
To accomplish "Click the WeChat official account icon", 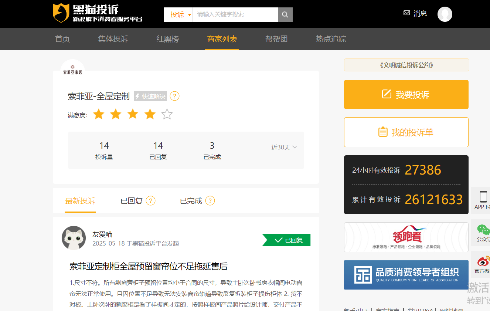I will [x=483, y=230].
